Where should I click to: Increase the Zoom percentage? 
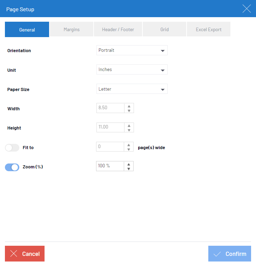coord(129,164)
